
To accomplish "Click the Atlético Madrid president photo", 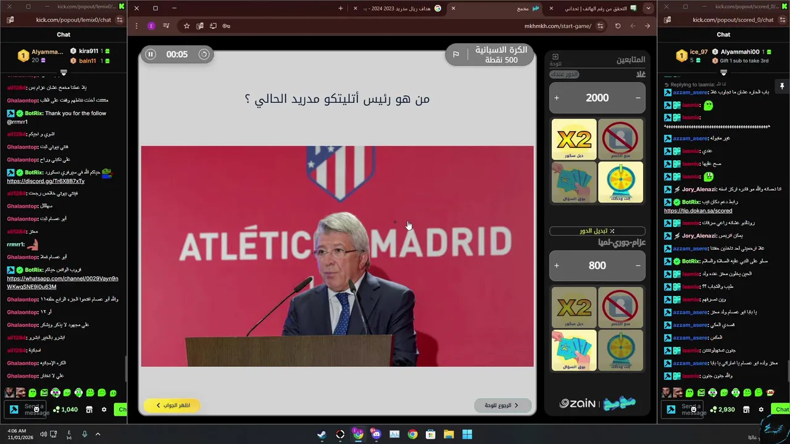I will coord(337,256).
